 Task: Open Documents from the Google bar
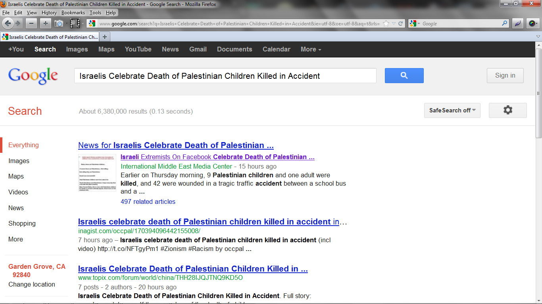pos(234,49)
